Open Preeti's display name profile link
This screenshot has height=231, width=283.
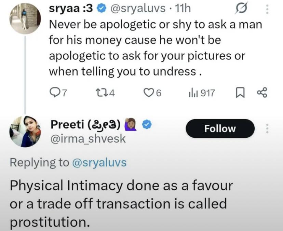85,126
